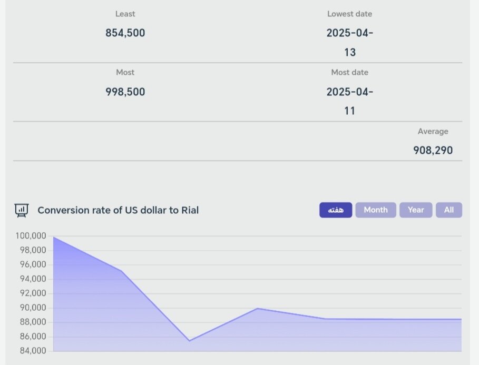Click the Least value 854,500
Viewport: 479px width, 365px height.
click(125, 33)
